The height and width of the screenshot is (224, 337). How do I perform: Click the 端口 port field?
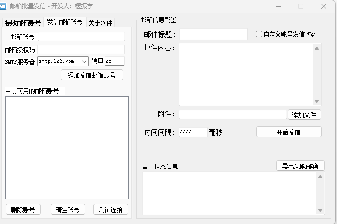(114, 61)
